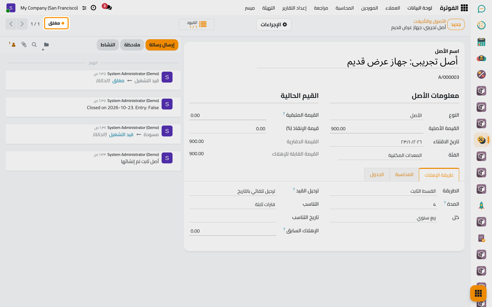The image size is (492, 307).
Task: Click the magnifier search icon in chatter
Action: [34, 45]
